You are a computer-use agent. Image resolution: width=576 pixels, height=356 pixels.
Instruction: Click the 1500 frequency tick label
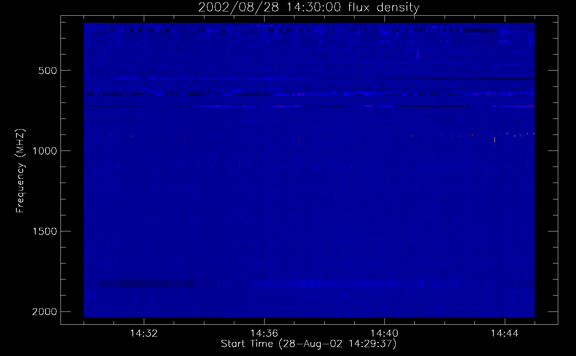44,231
